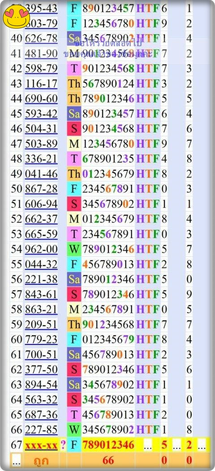
Task: Click the heart-eyes emoji icon
Action: [17, 16]
